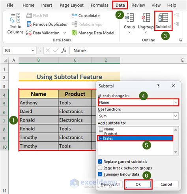Enable Page break between groups
Image resolution: width=187 pixels, height=194 pixels.
pyautogui.click(x=100, y=168)
